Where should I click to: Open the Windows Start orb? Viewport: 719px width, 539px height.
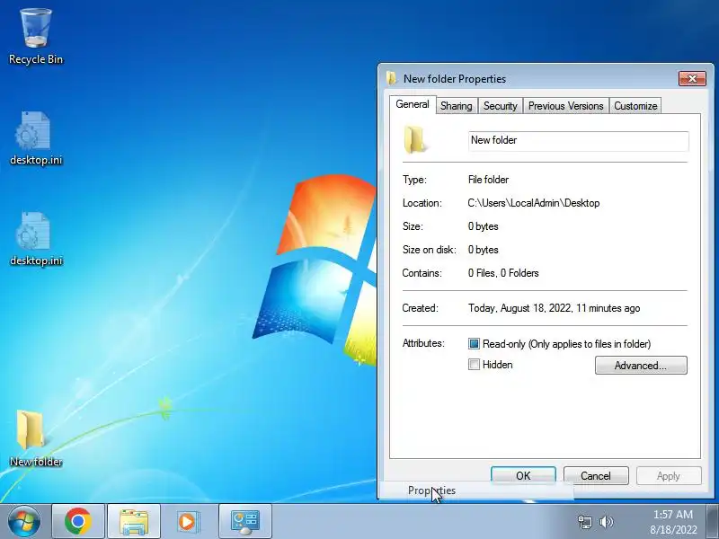[24, 521]
